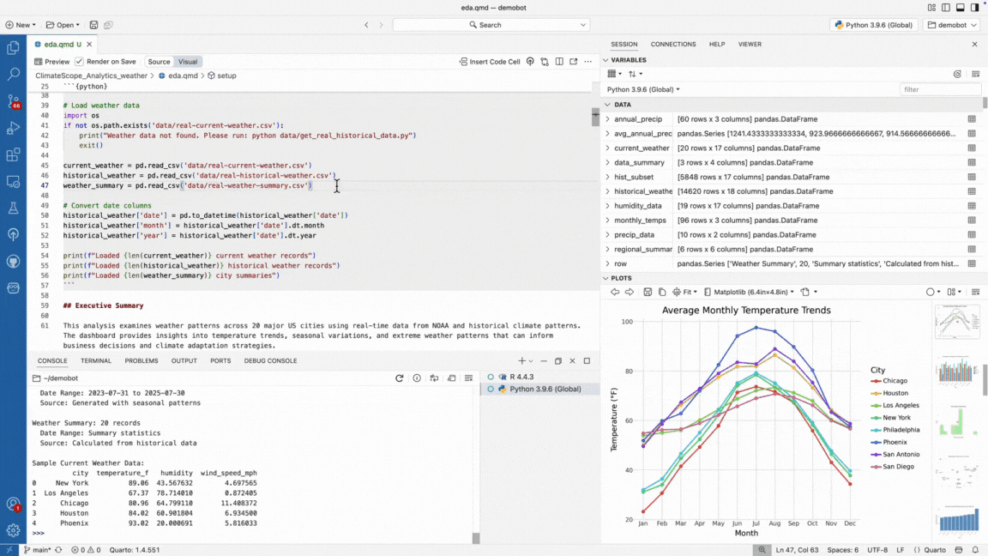Screen dimensions: 988x556
Task: Click the variables filter input field
Action: [x=940, y=89]
